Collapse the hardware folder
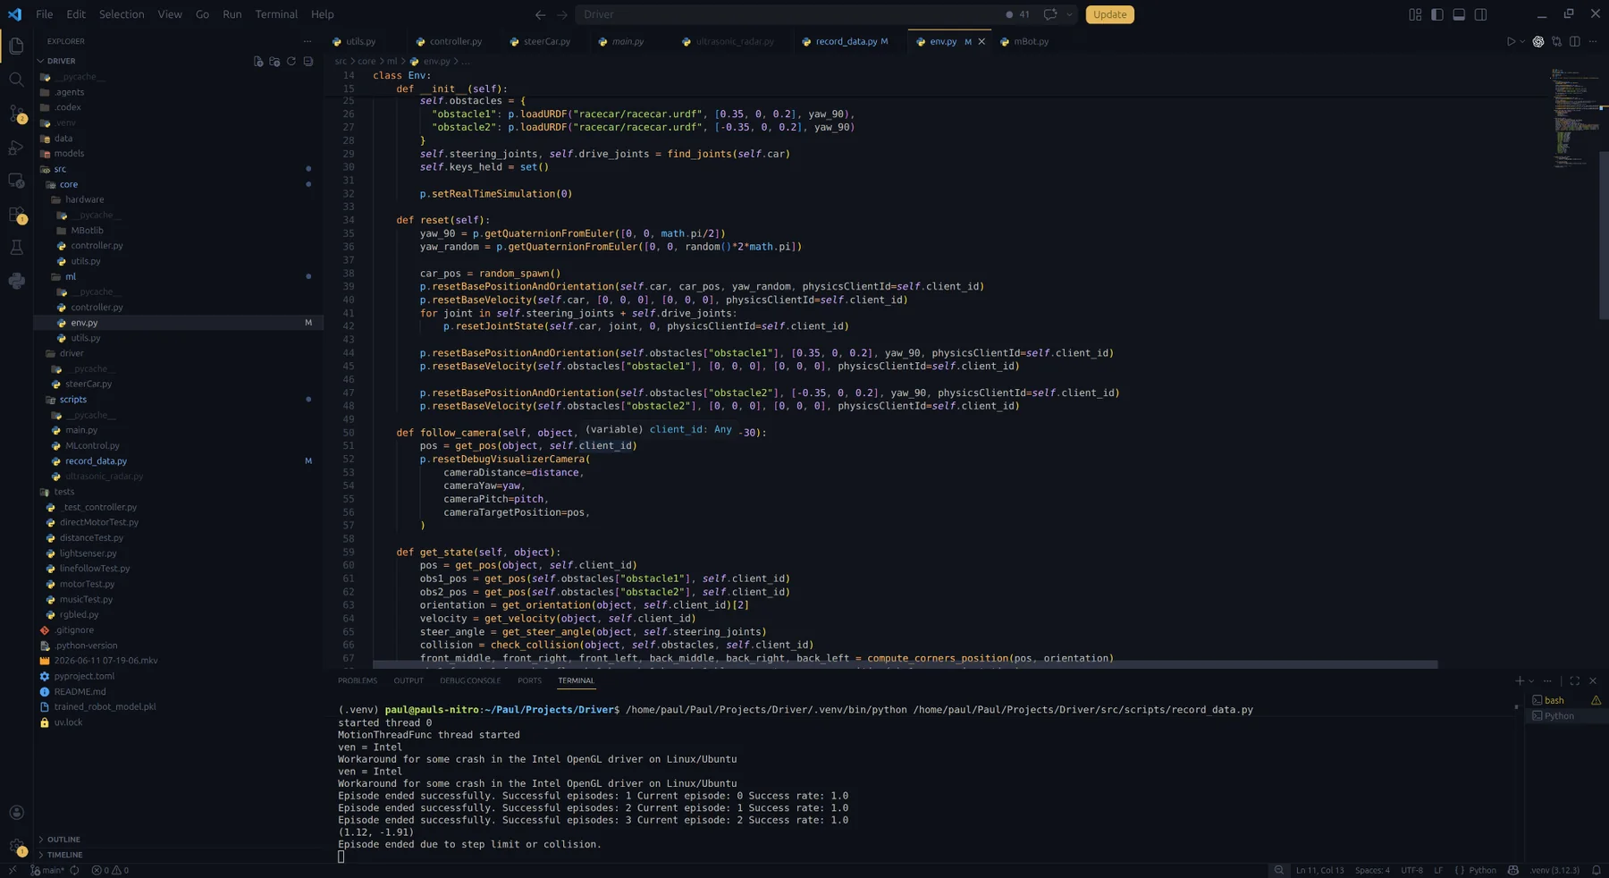 tap(84, 199)
